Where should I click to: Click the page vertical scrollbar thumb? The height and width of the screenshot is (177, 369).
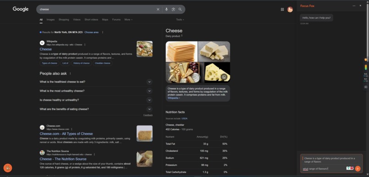point(368,33)
